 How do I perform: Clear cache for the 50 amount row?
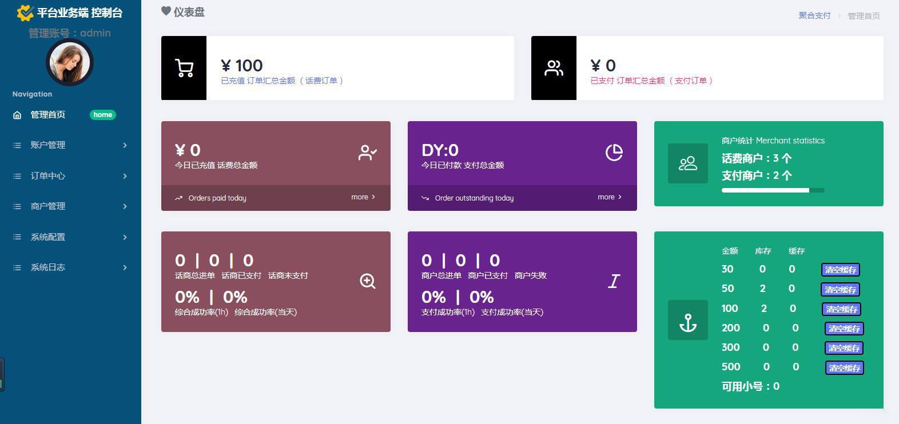click(841, 290)
